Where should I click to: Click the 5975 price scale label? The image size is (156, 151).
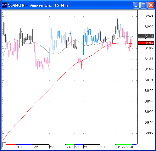click(149, 122)
